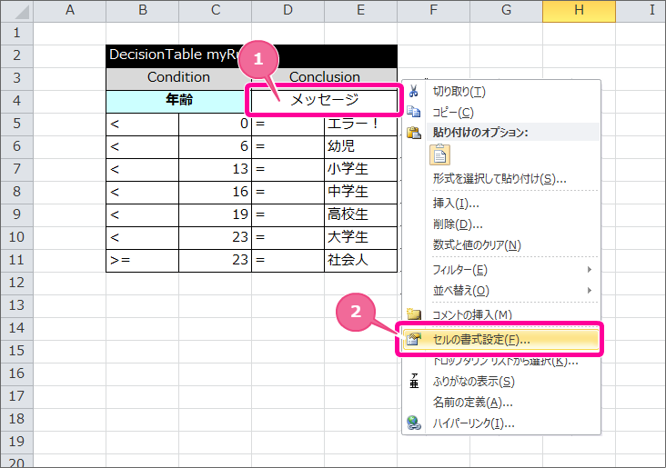Select column C header
The width and height of the screenshot is (666, 468).
(x=215, y=11)
